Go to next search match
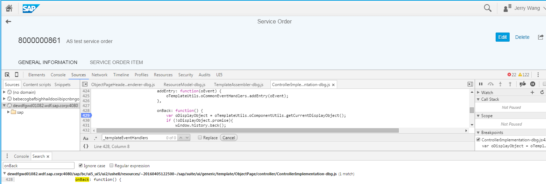The image size is (546, 184). click(187, 138)
